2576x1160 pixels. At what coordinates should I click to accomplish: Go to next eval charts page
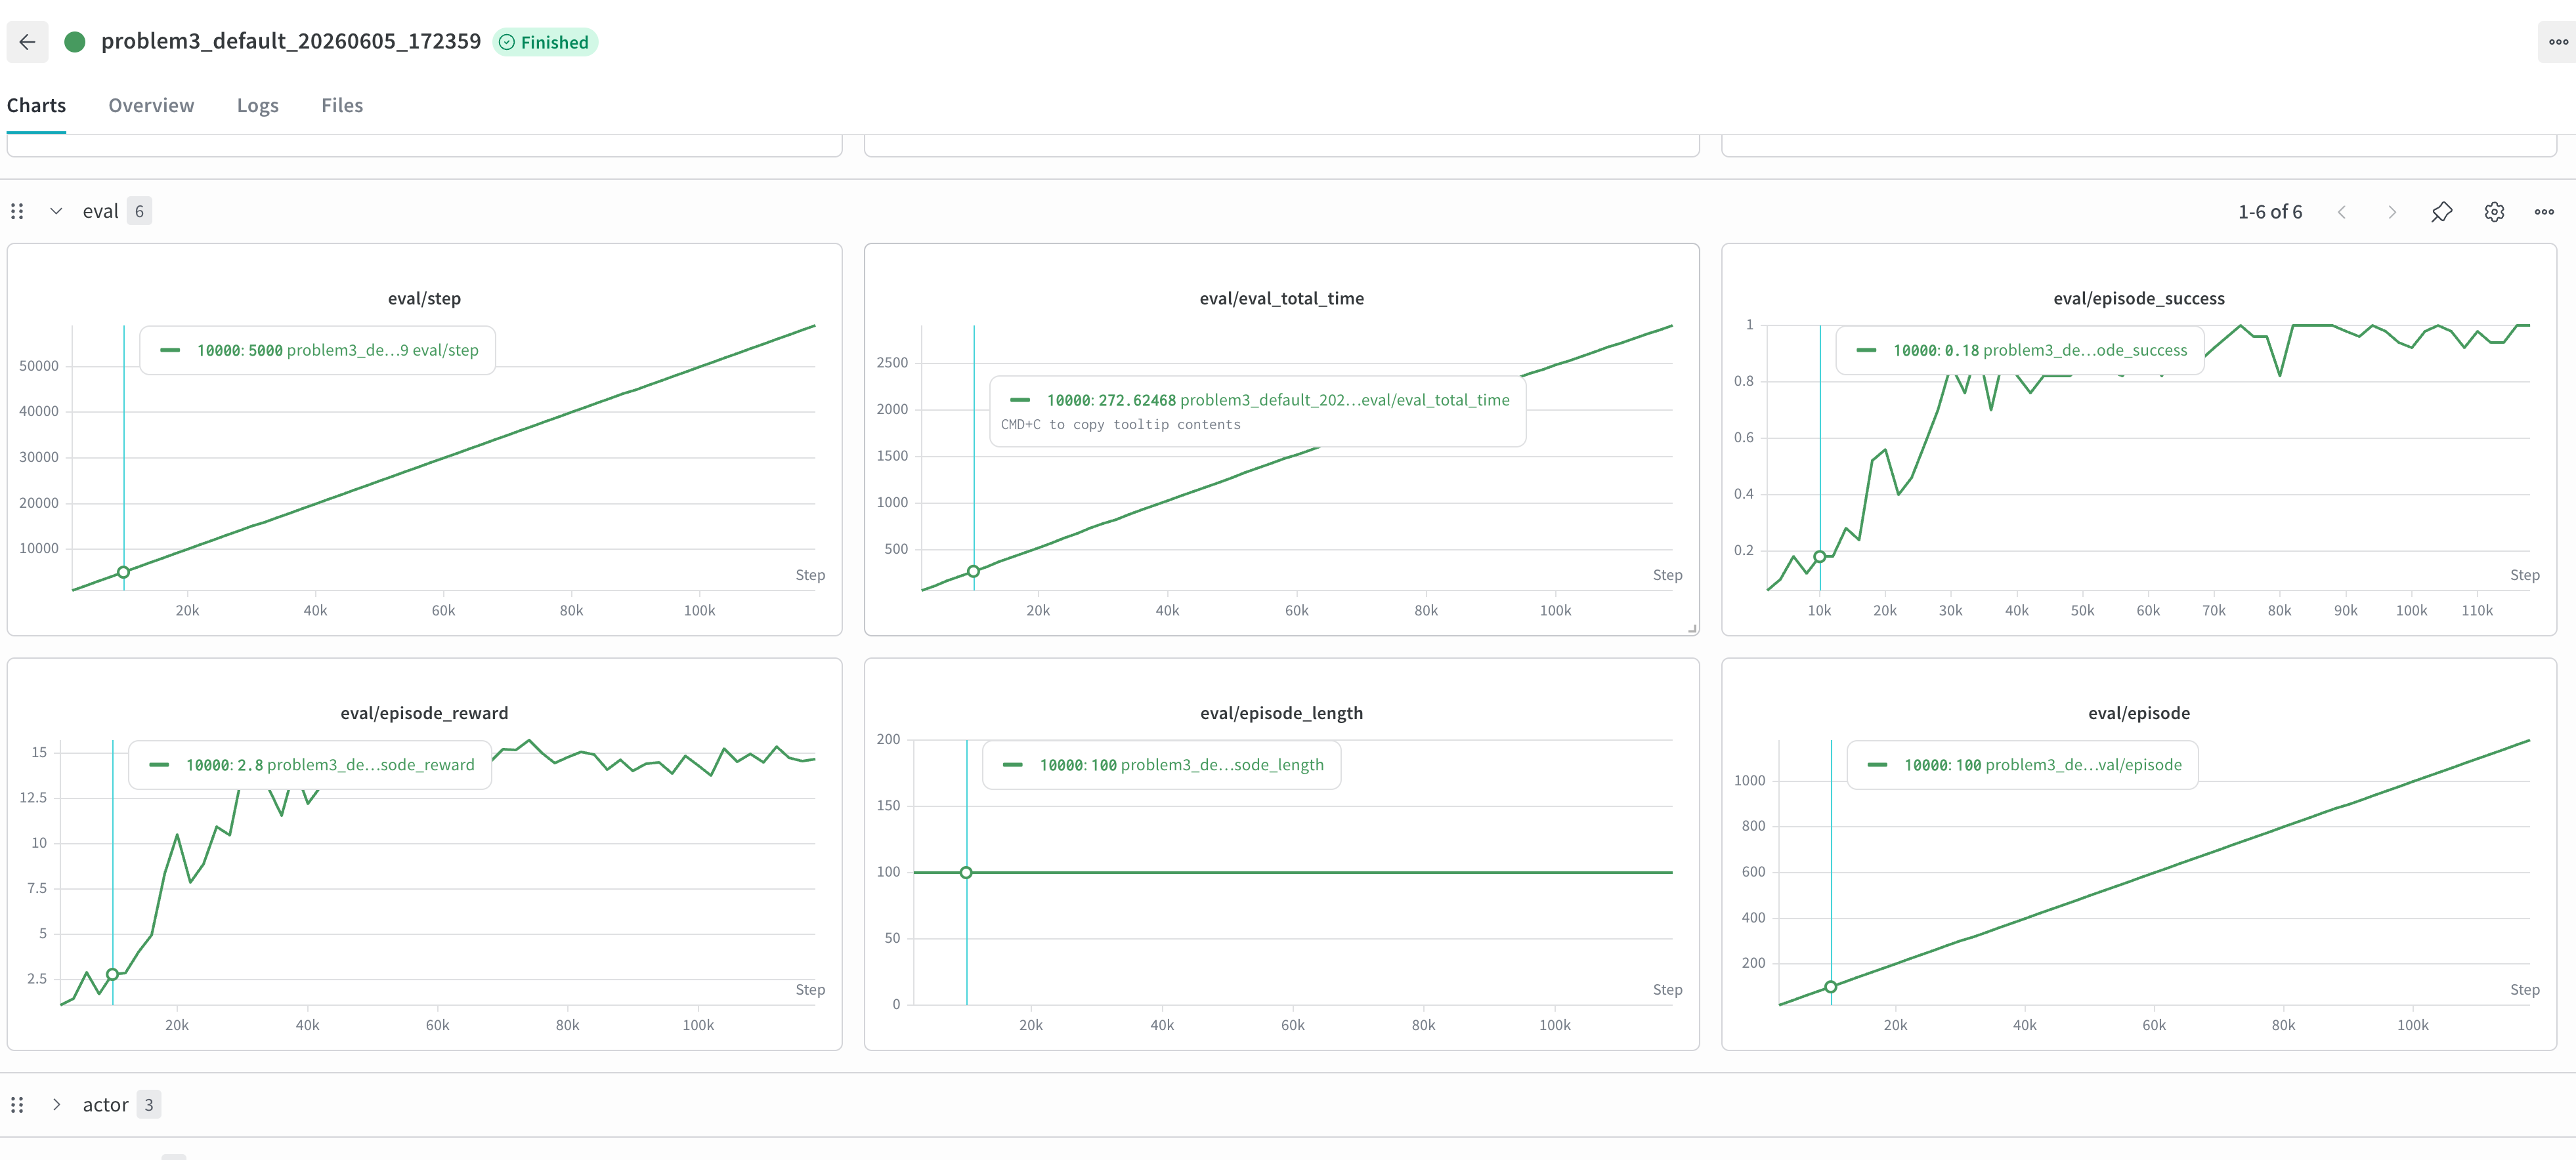(x=2391, y=212)
